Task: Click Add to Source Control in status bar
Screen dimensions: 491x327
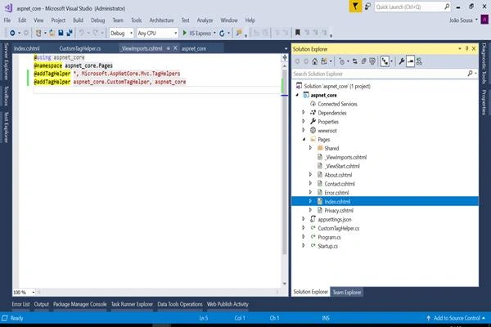Action: [x=457, y=318]
